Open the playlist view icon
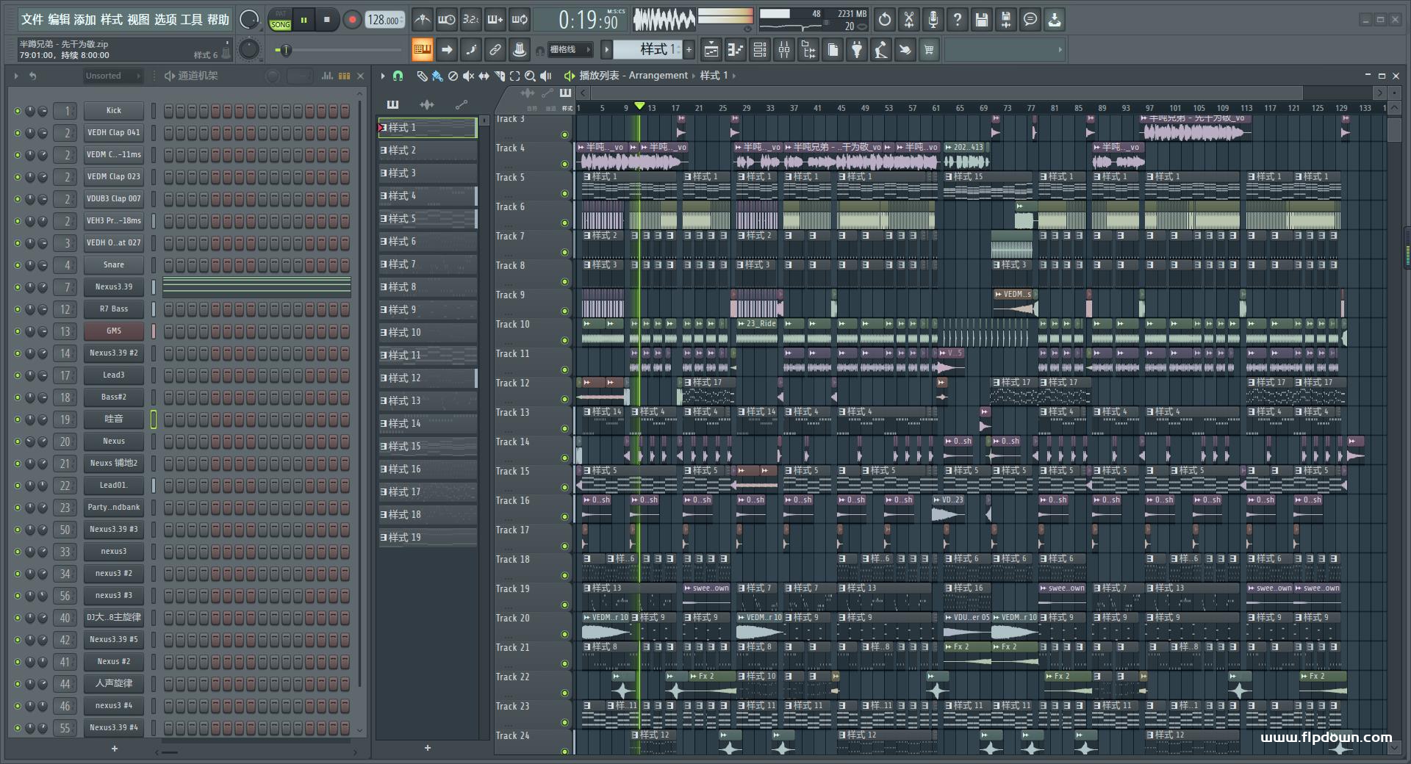This screenshot has width=1411, height=764. [711, 50]
